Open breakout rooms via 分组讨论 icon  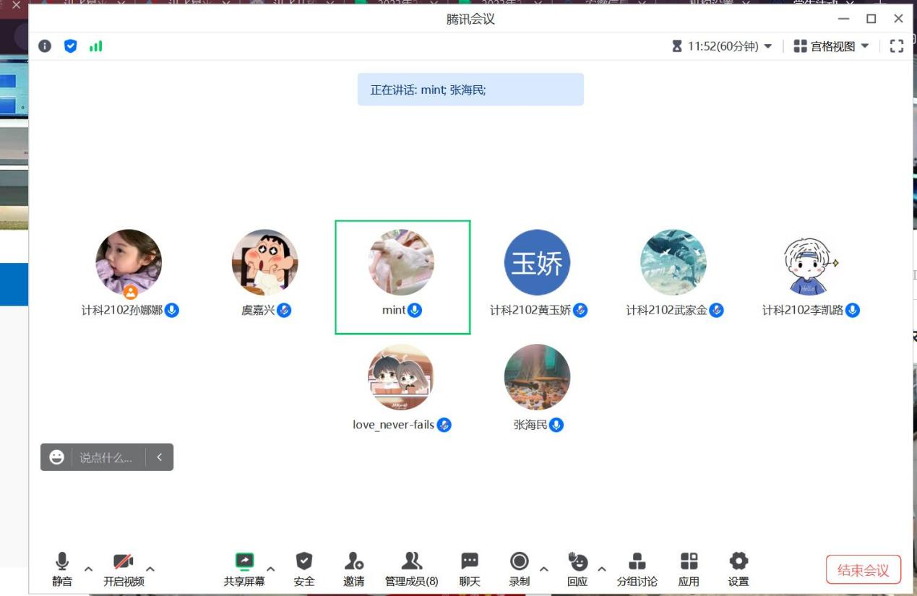[637, 569]
